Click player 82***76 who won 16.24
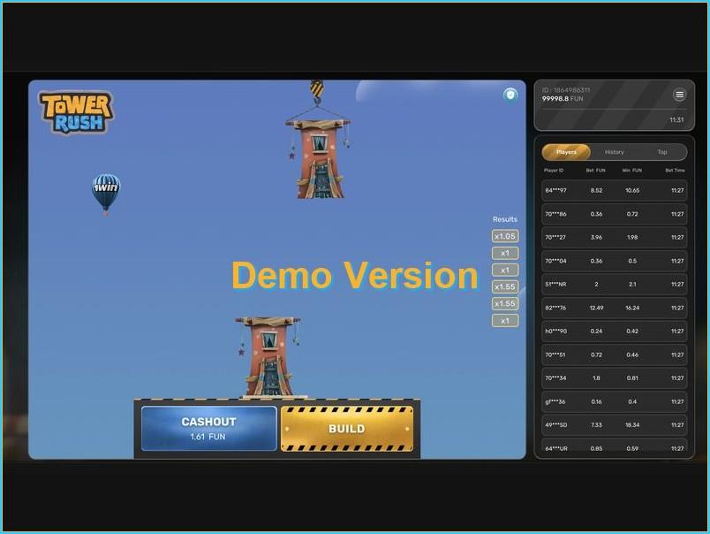This screenshot has width=710, height=534. coord(614,307)
